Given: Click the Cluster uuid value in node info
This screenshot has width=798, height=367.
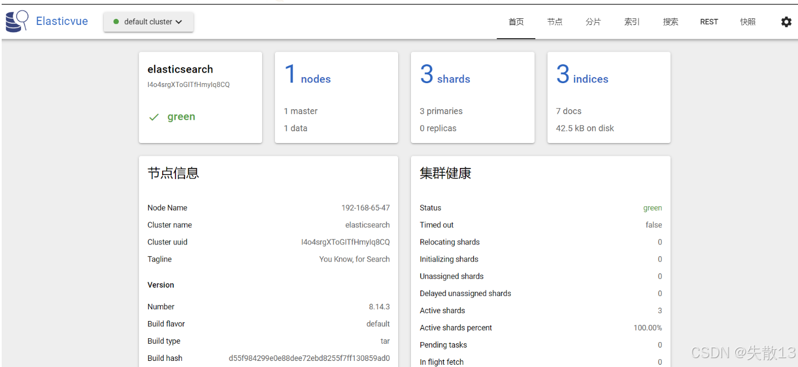Looking at the screenshot, I should [x=345, y=242].
